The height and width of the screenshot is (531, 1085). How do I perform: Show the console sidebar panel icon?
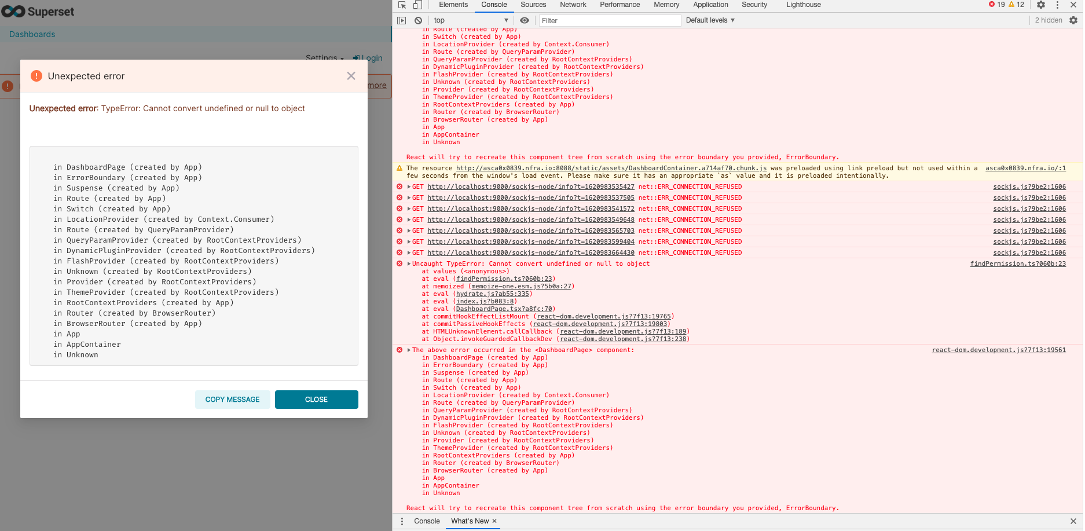(401, 20)
